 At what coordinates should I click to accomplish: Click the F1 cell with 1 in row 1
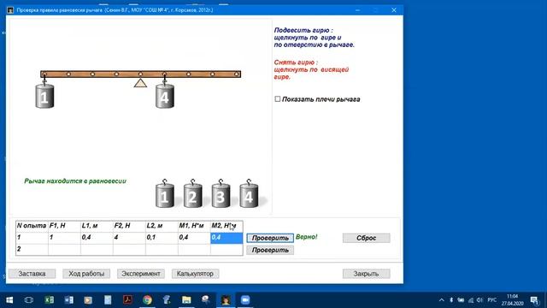[x=64, y=238]
